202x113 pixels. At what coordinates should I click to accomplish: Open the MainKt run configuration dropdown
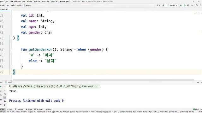click(x=172, y=5)
